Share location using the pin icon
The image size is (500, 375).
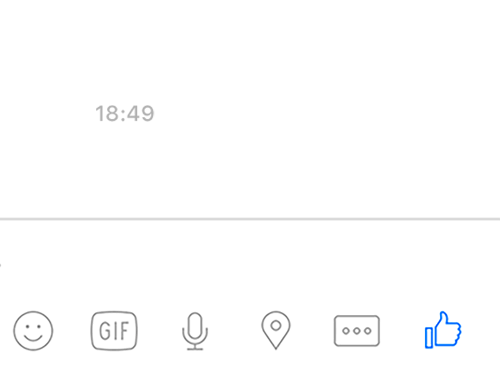(276, 331)
